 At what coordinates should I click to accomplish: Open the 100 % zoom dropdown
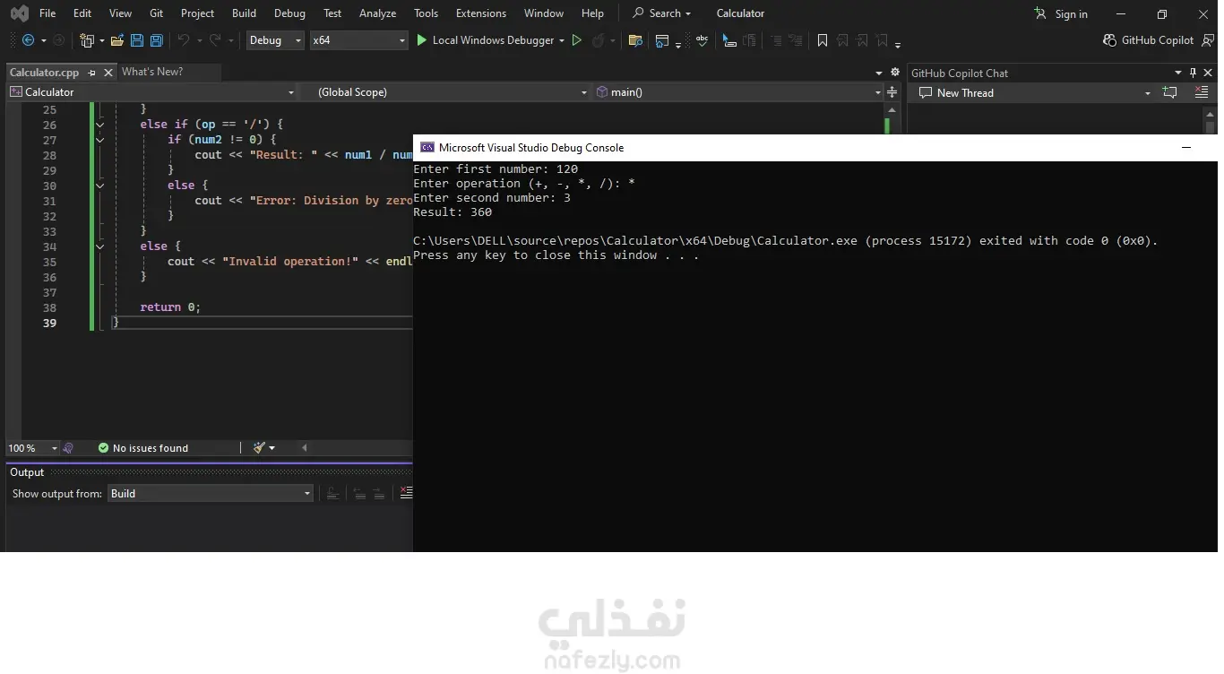click(x=33, y=447)
